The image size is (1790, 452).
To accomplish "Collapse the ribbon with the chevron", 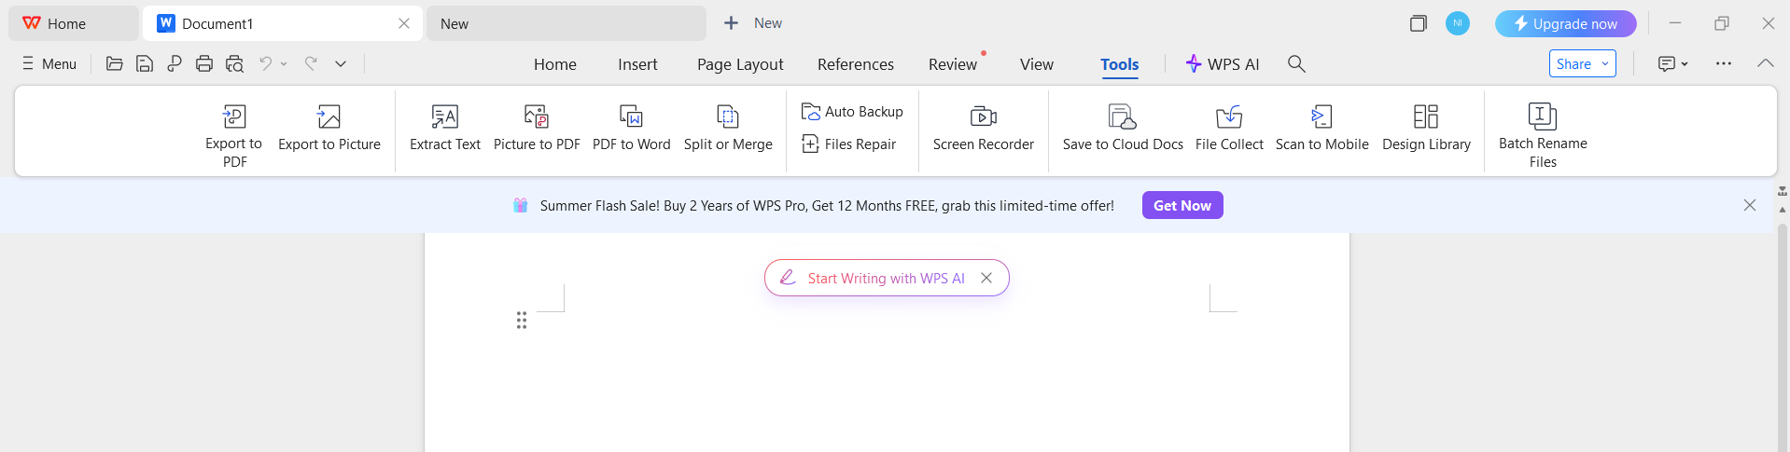I will 1765,64.
